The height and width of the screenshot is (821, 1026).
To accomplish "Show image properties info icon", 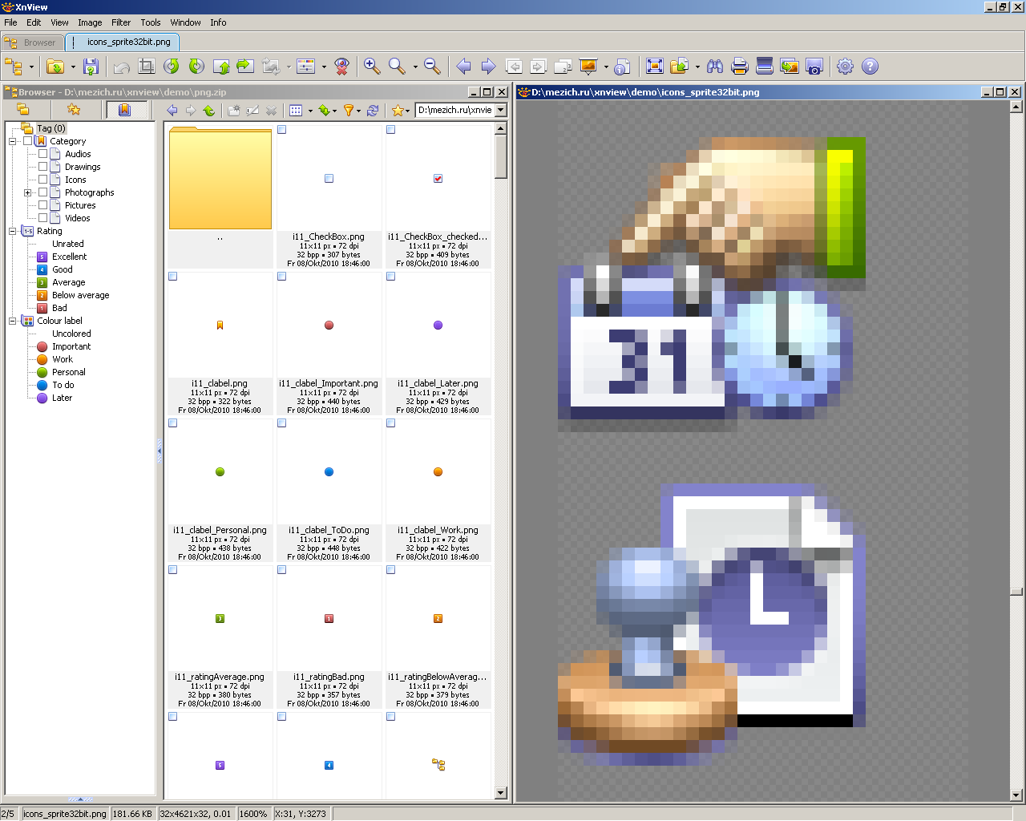I will click(x=623, y=67).
